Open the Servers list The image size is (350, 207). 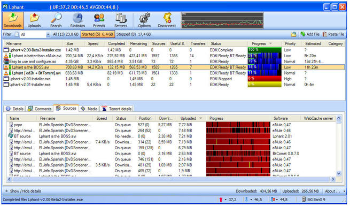pos(121,20)
